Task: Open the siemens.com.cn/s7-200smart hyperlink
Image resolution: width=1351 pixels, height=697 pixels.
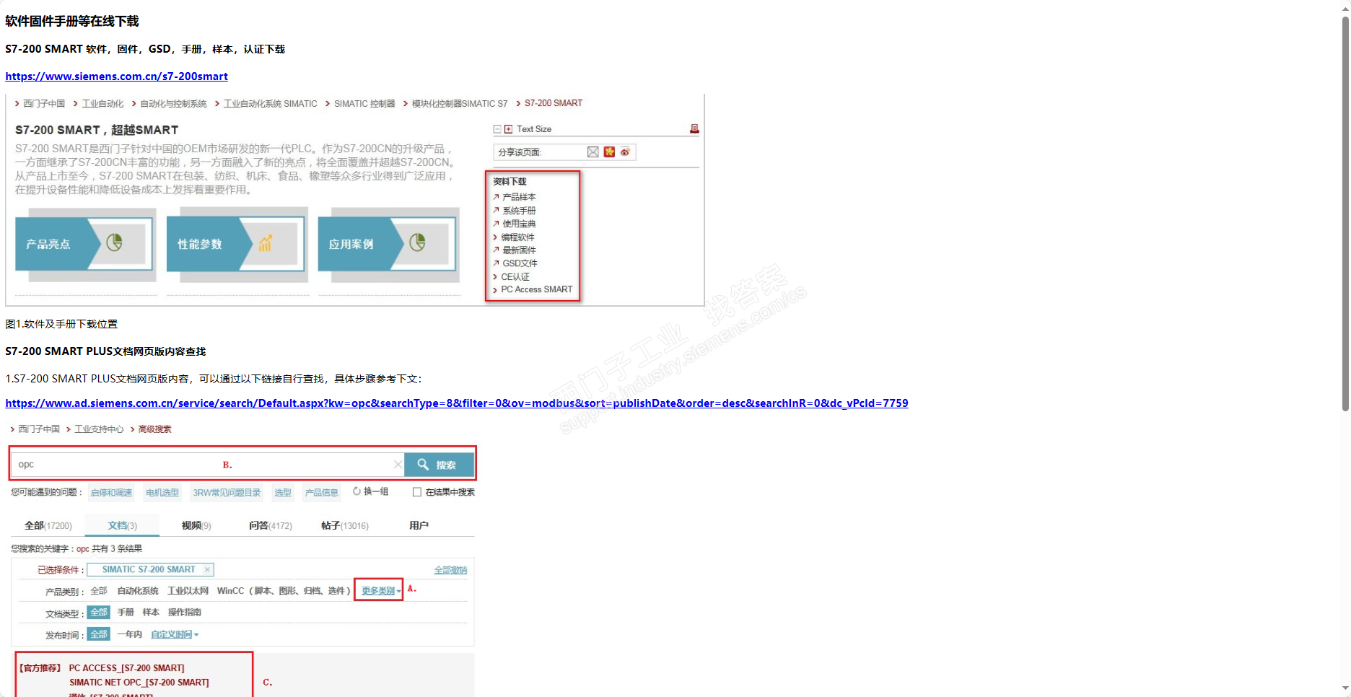Action: [x=116, y=76]
